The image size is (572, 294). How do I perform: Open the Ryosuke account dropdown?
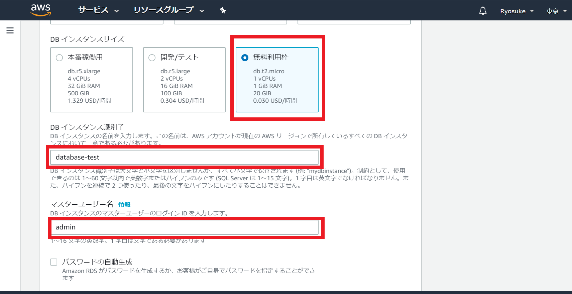tap(517, 11)
